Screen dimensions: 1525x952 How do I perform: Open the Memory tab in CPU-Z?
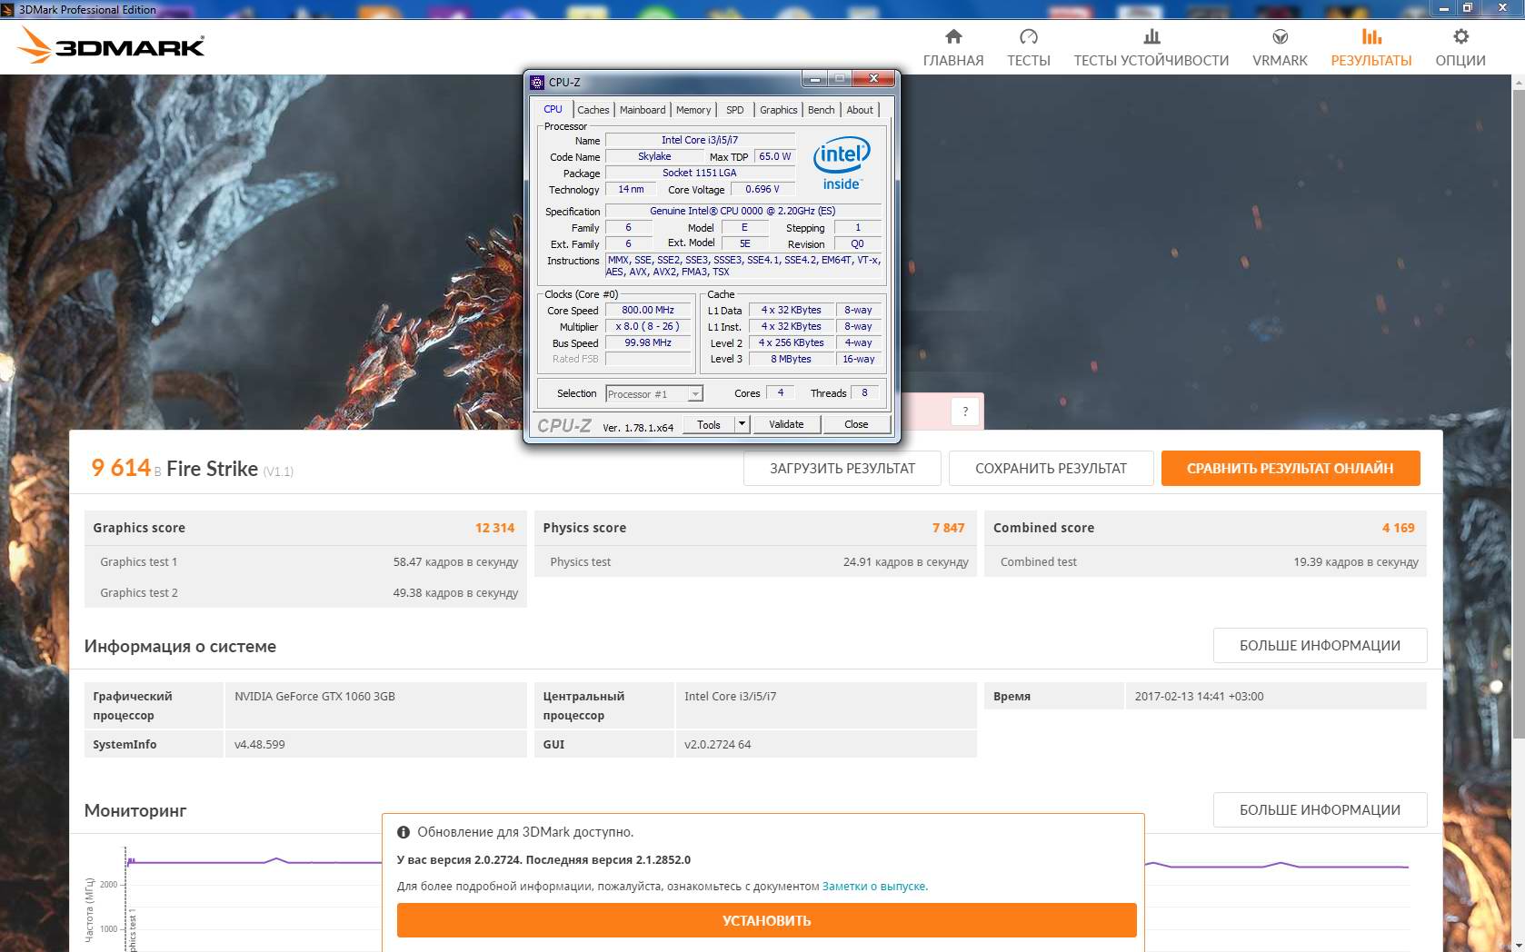pyautogui.click(x=693, y=110)
